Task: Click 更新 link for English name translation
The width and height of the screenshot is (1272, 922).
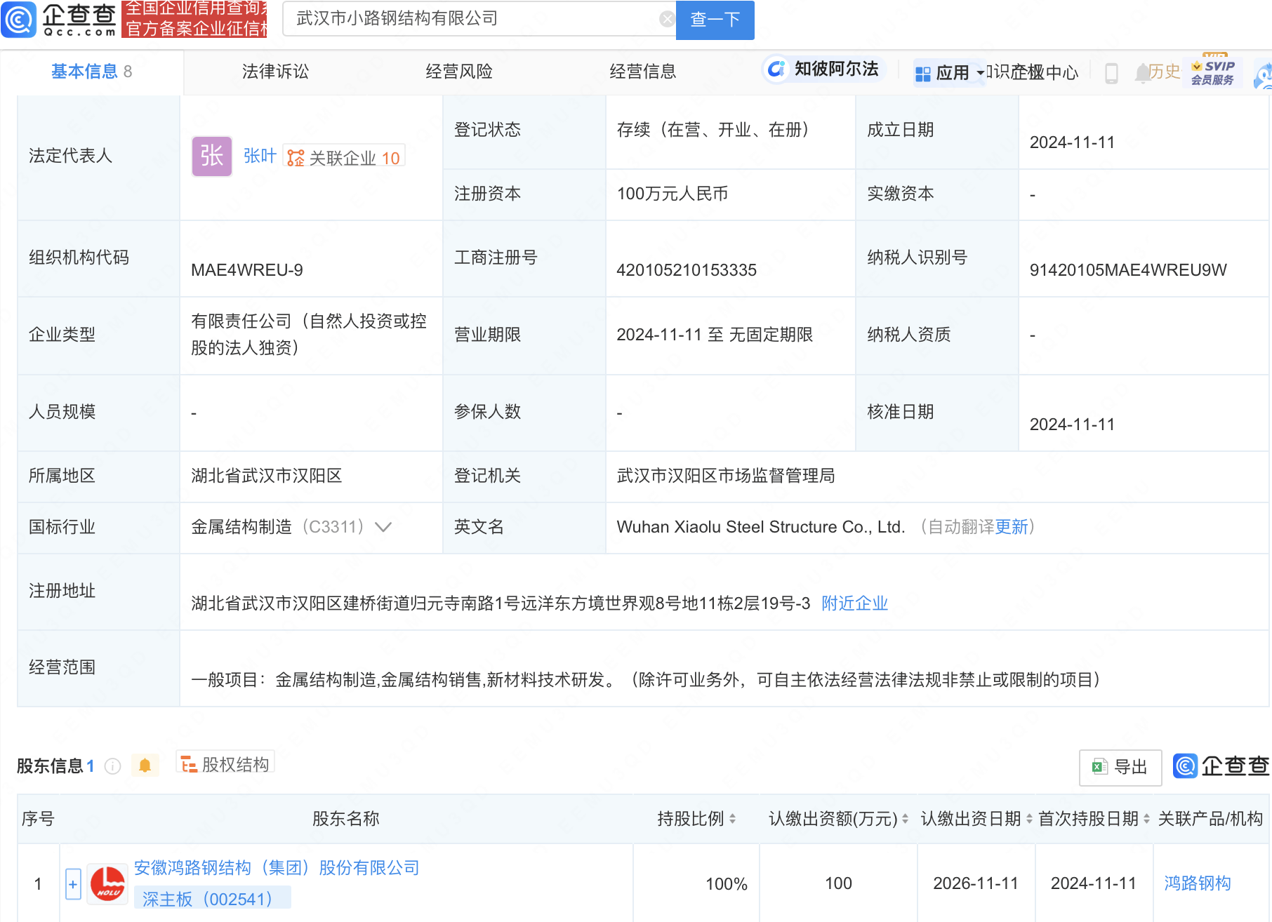Action: (x=1012, y=527)
